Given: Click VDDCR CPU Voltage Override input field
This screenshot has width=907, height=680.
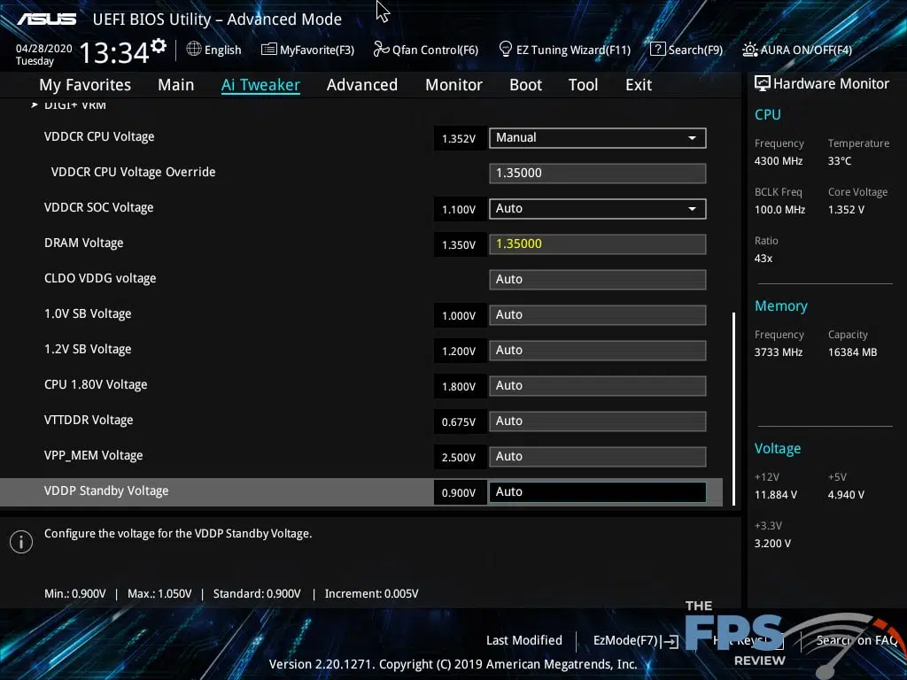Looking at the screenshot, I should (x=598, y=173).
